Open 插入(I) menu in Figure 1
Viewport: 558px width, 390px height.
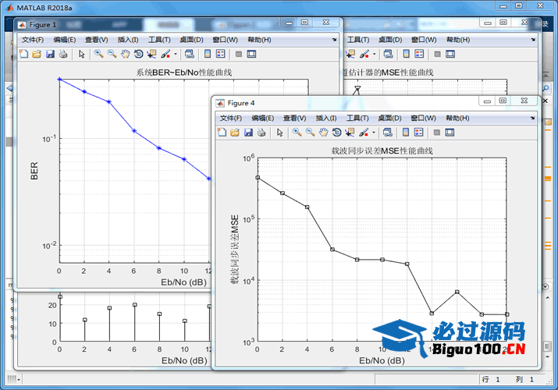click(128, 40)
